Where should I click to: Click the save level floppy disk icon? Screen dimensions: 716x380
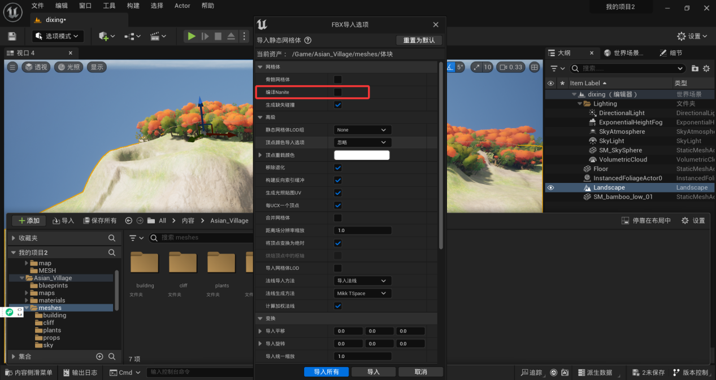click(x=12, y=36)
